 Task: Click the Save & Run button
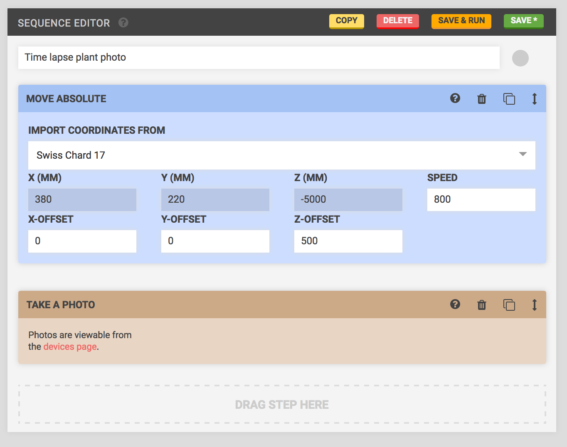click(461, 21)
